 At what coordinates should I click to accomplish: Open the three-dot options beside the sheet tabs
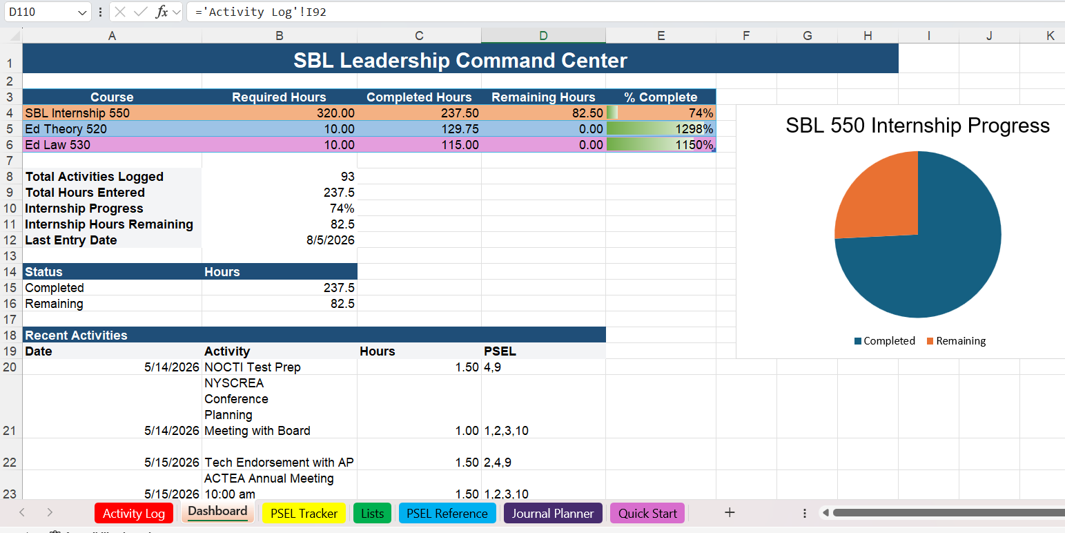click(x=805, y=513)
